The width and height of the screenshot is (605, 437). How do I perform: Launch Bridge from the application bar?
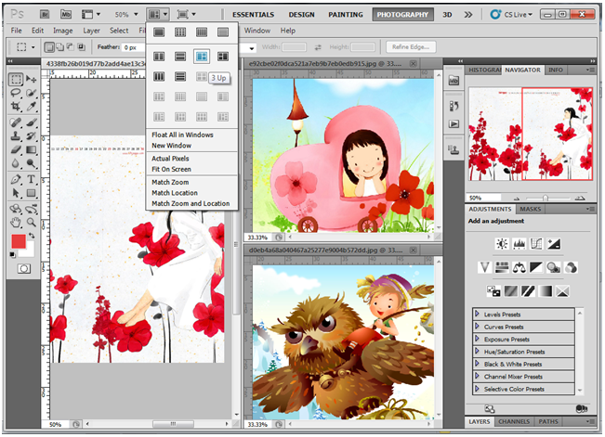pos(43,15)
